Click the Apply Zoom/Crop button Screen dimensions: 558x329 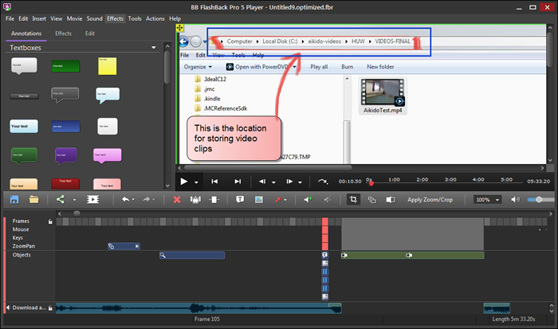[x=430, y=199]
